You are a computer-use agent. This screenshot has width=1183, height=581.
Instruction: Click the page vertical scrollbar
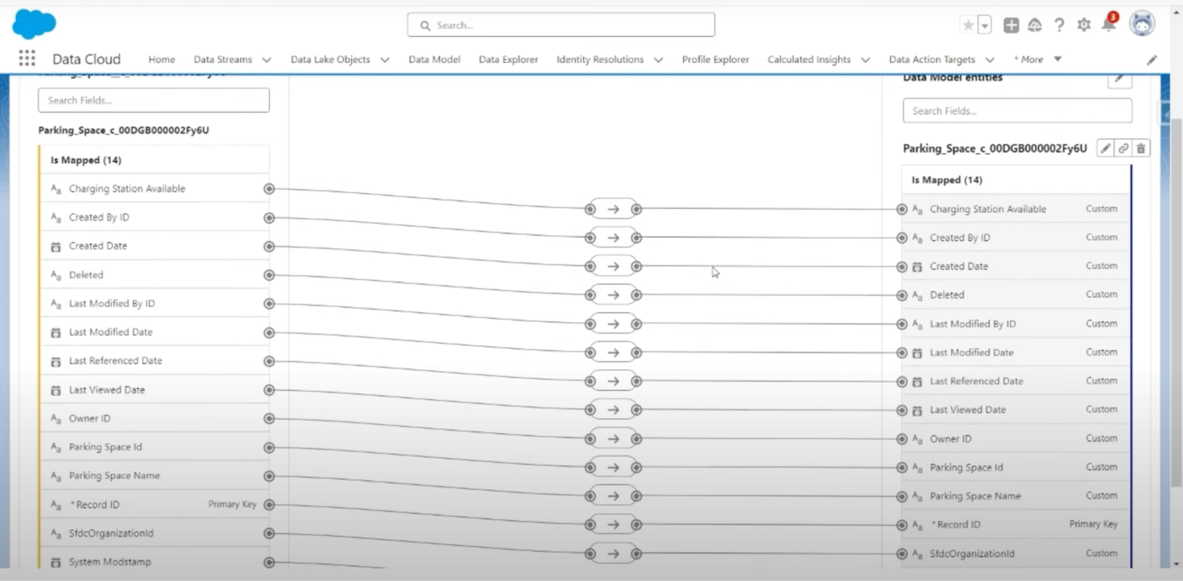(1176, 303)
